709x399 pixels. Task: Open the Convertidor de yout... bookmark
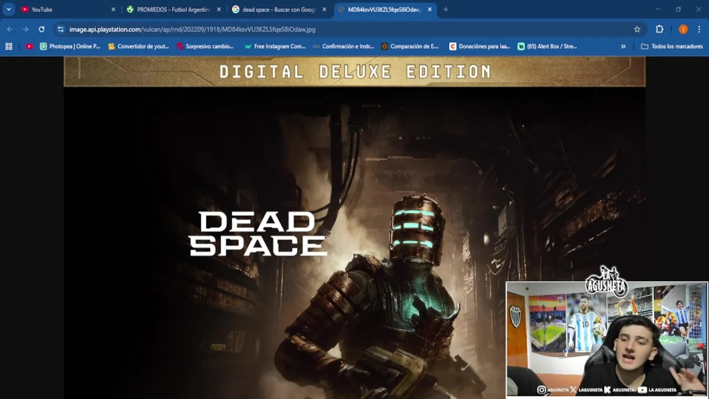pyautogui.click(x=138, y=47)
